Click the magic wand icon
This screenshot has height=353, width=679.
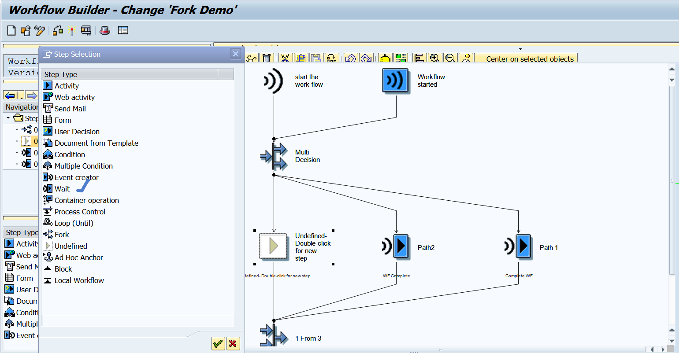(72, 30)
